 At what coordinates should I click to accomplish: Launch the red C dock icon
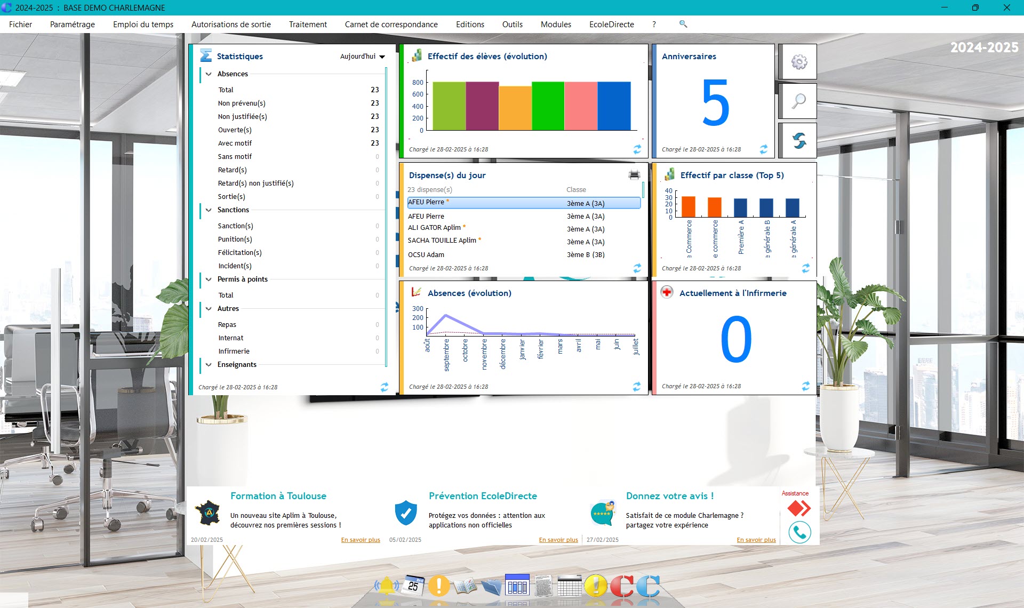click(622, 586)
